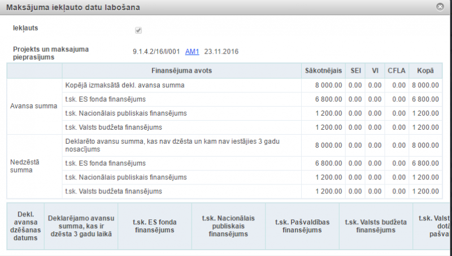Toggle the Iekļauts checkbox
Image resolution: width=452 pixels, height=256 pixels.
[x=138, y=30]
